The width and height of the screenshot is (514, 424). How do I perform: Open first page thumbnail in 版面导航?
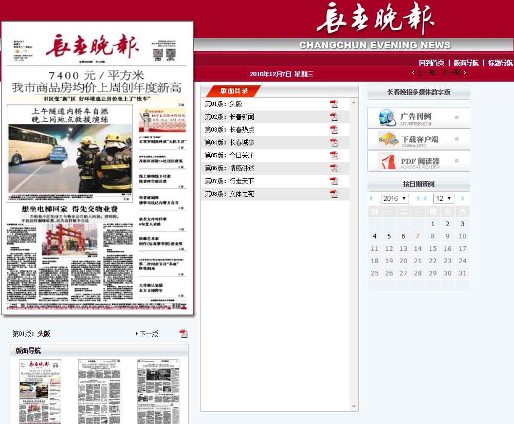(40, 392)
